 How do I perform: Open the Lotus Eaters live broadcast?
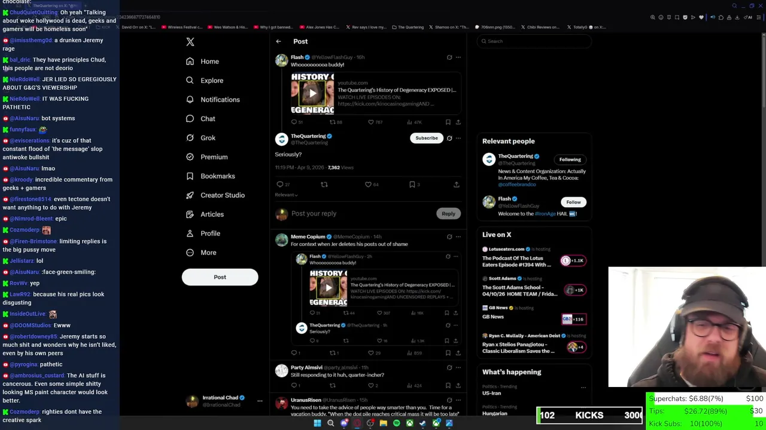[534, 257]
